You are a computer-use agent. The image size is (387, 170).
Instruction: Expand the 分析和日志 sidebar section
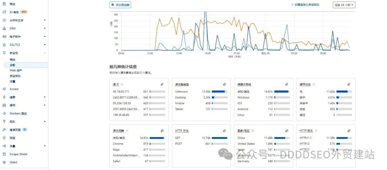[45, 20]
